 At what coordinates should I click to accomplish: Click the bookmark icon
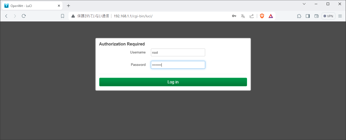point(63,16)
